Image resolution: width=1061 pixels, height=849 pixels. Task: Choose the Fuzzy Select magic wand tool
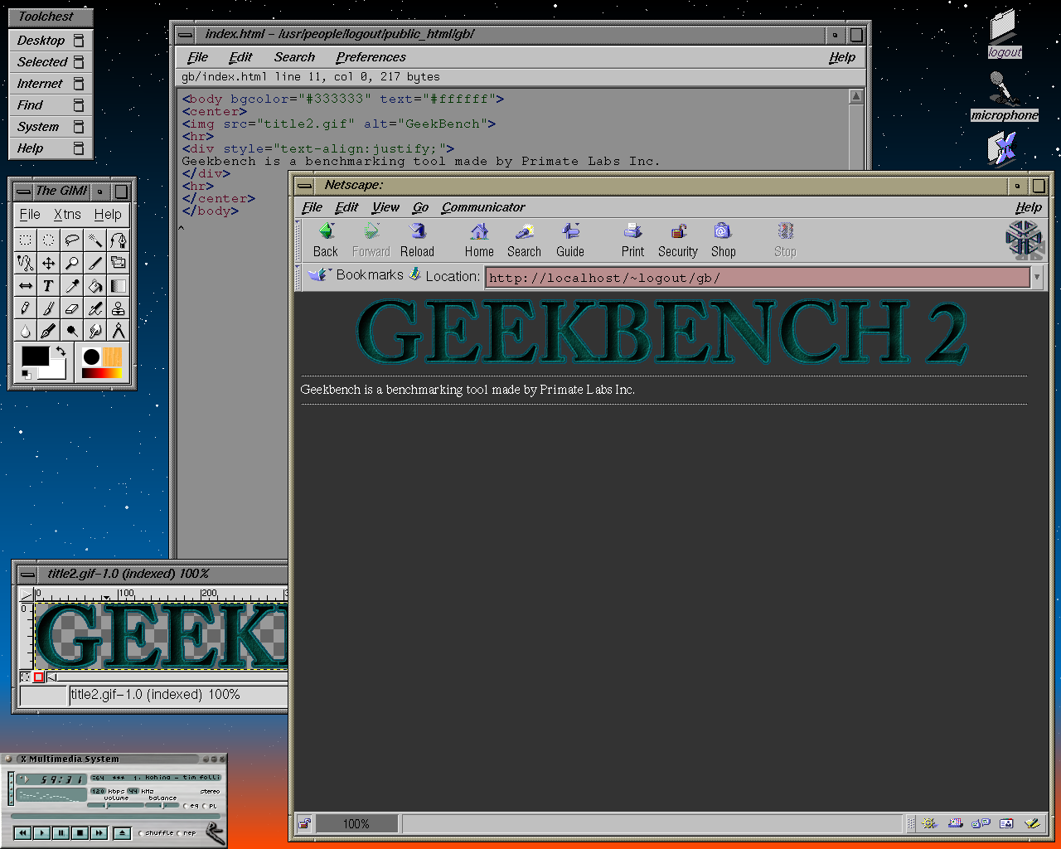(95, 240)
